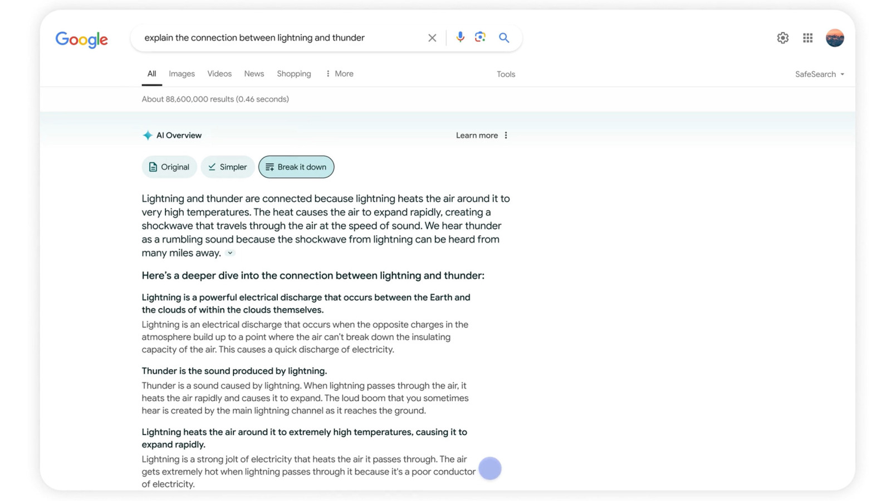
Task: Open the Google apps grid
Action: coord(807,37)
